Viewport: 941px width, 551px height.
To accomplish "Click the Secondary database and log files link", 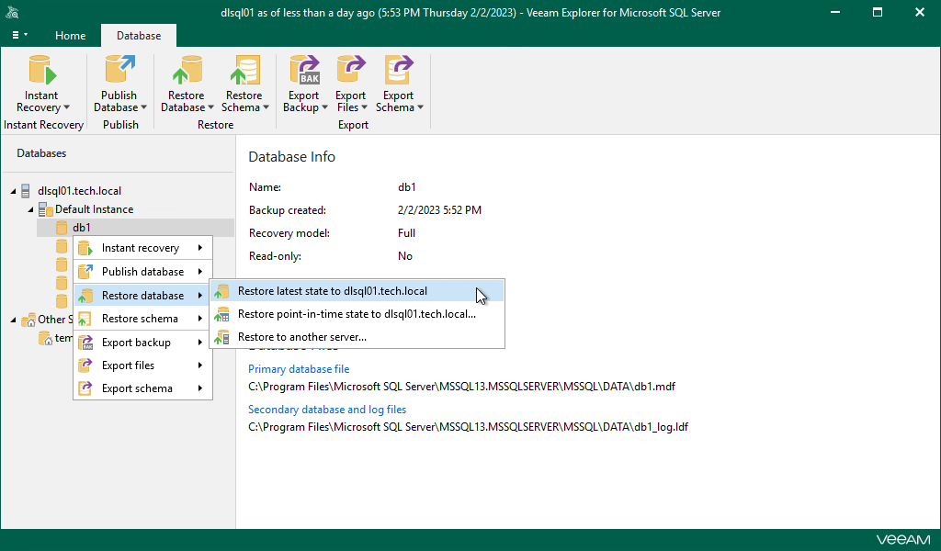I will pyautogui.click(x=327, y=410).
